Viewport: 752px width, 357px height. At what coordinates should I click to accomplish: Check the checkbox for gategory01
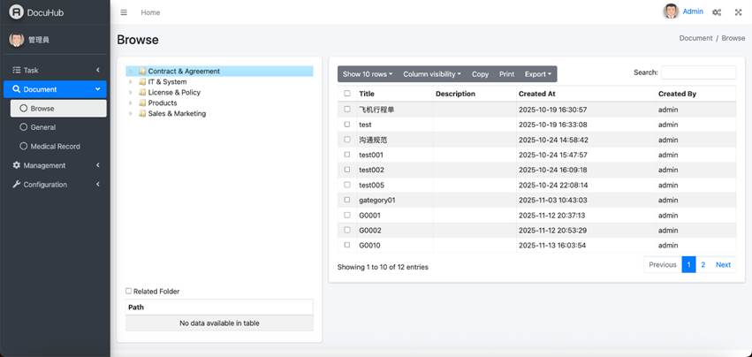click(x=347, y=200)
